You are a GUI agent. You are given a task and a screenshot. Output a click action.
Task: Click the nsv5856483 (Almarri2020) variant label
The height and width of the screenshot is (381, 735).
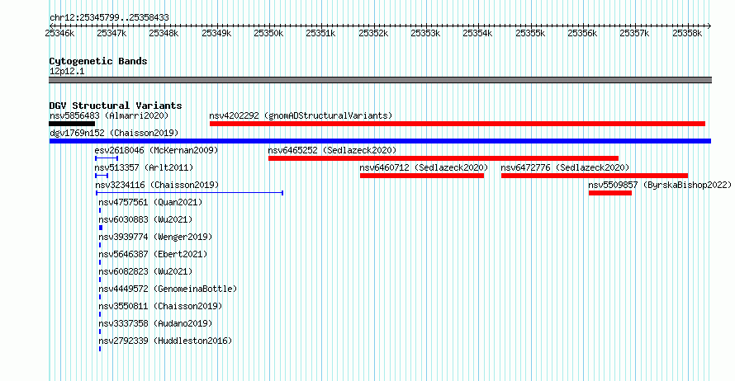click(109, 115)
